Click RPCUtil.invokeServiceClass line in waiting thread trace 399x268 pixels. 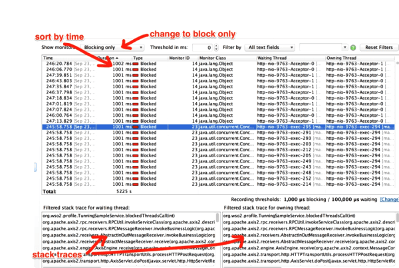pyautogui.click(x=128, y=222)
